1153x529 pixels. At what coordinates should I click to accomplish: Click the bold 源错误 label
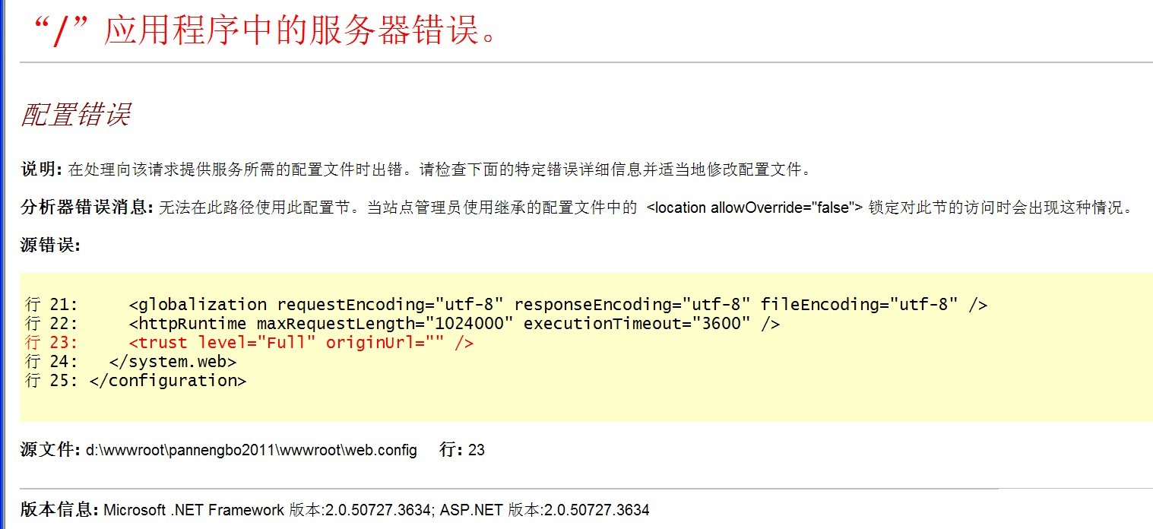coord(50,246)
